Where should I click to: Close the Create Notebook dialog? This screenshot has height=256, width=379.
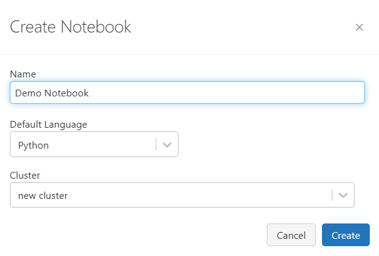(359, 27)
